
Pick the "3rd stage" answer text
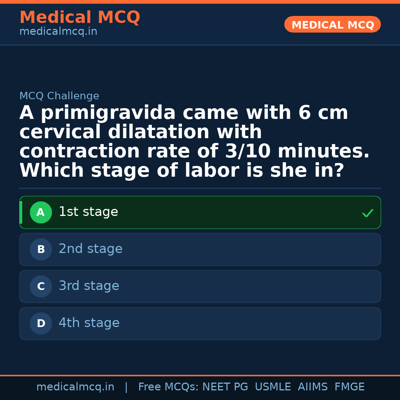pyautogui.click(x=89, y=286)
